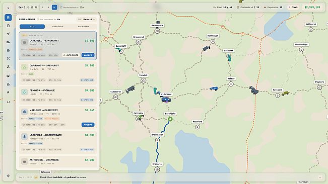The image size is (328, 184).
Task: Click the $9,500 reward on the Larkfield–Lyndhurst card
Action: pyautogui.click(x=90, y=41)
